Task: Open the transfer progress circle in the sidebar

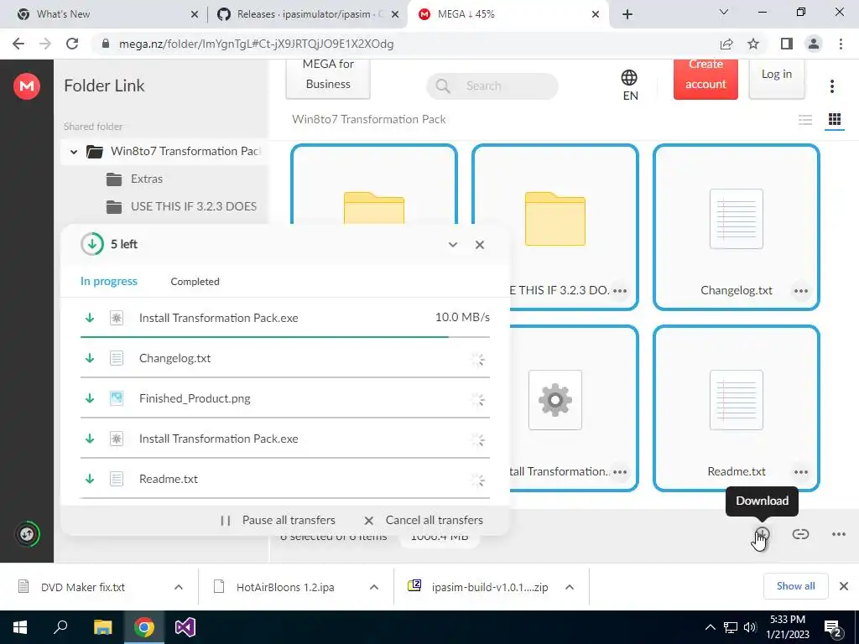Action: click(27, 534)
